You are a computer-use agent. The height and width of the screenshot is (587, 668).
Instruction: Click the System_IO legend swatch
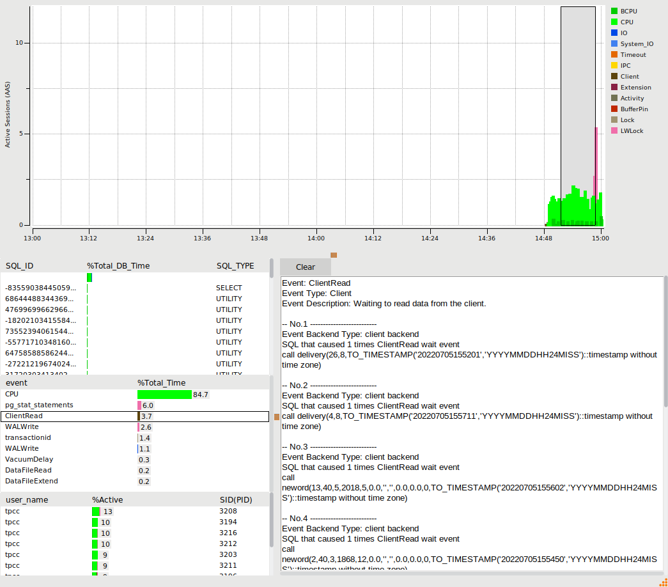(614, 43)
